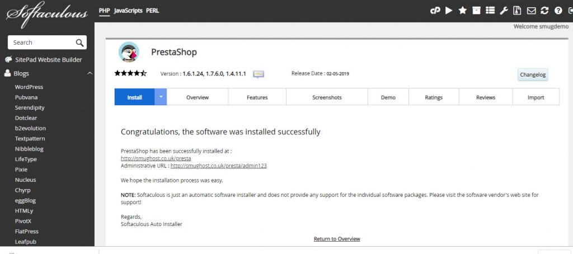Click the Return to Overview link

point(337,239)
